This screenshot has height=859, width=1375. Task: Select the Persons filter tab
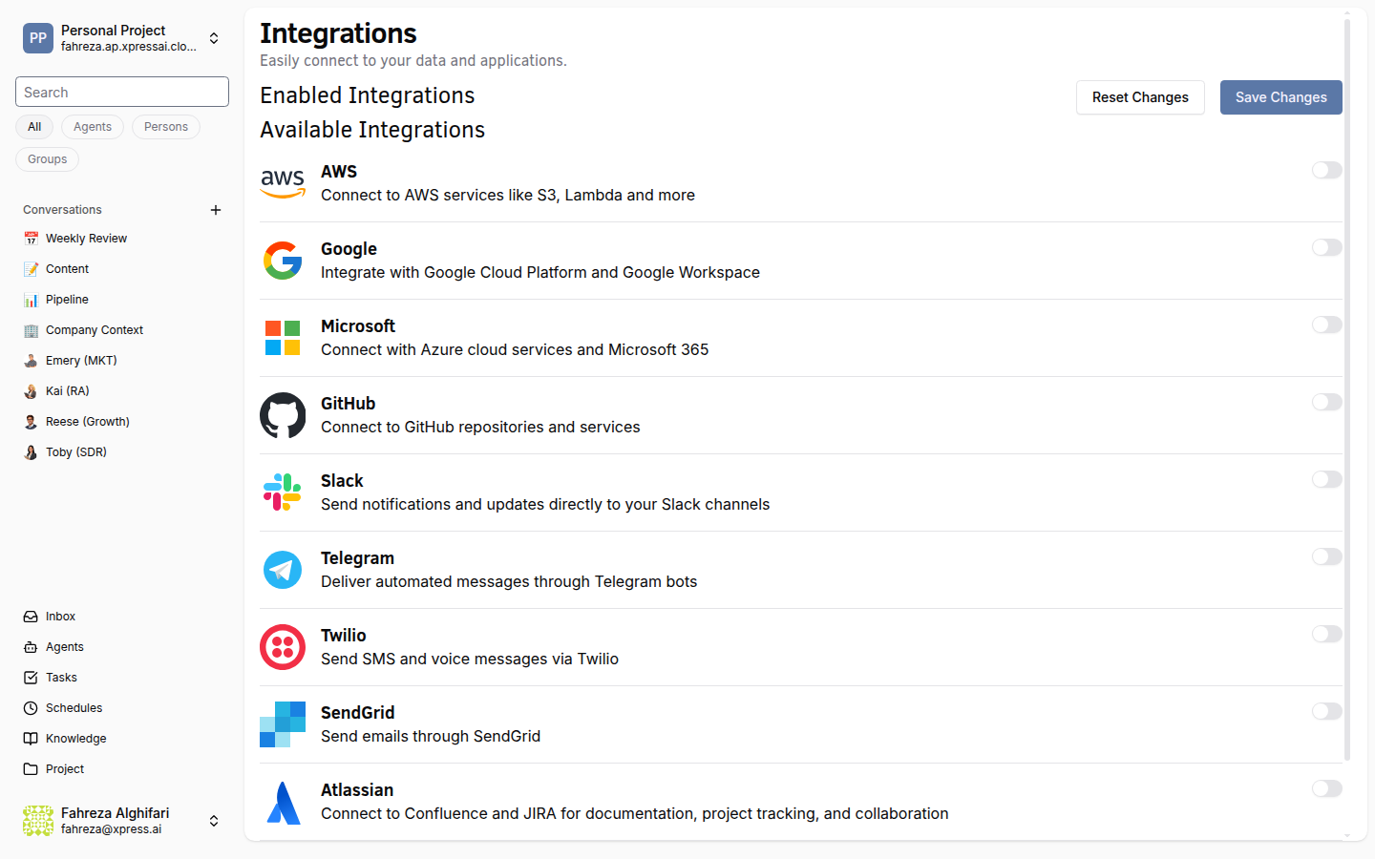[166, 127]
